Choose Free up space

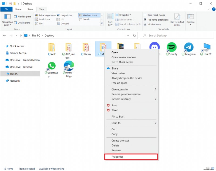pyautogui.click(x=131, y=83)
